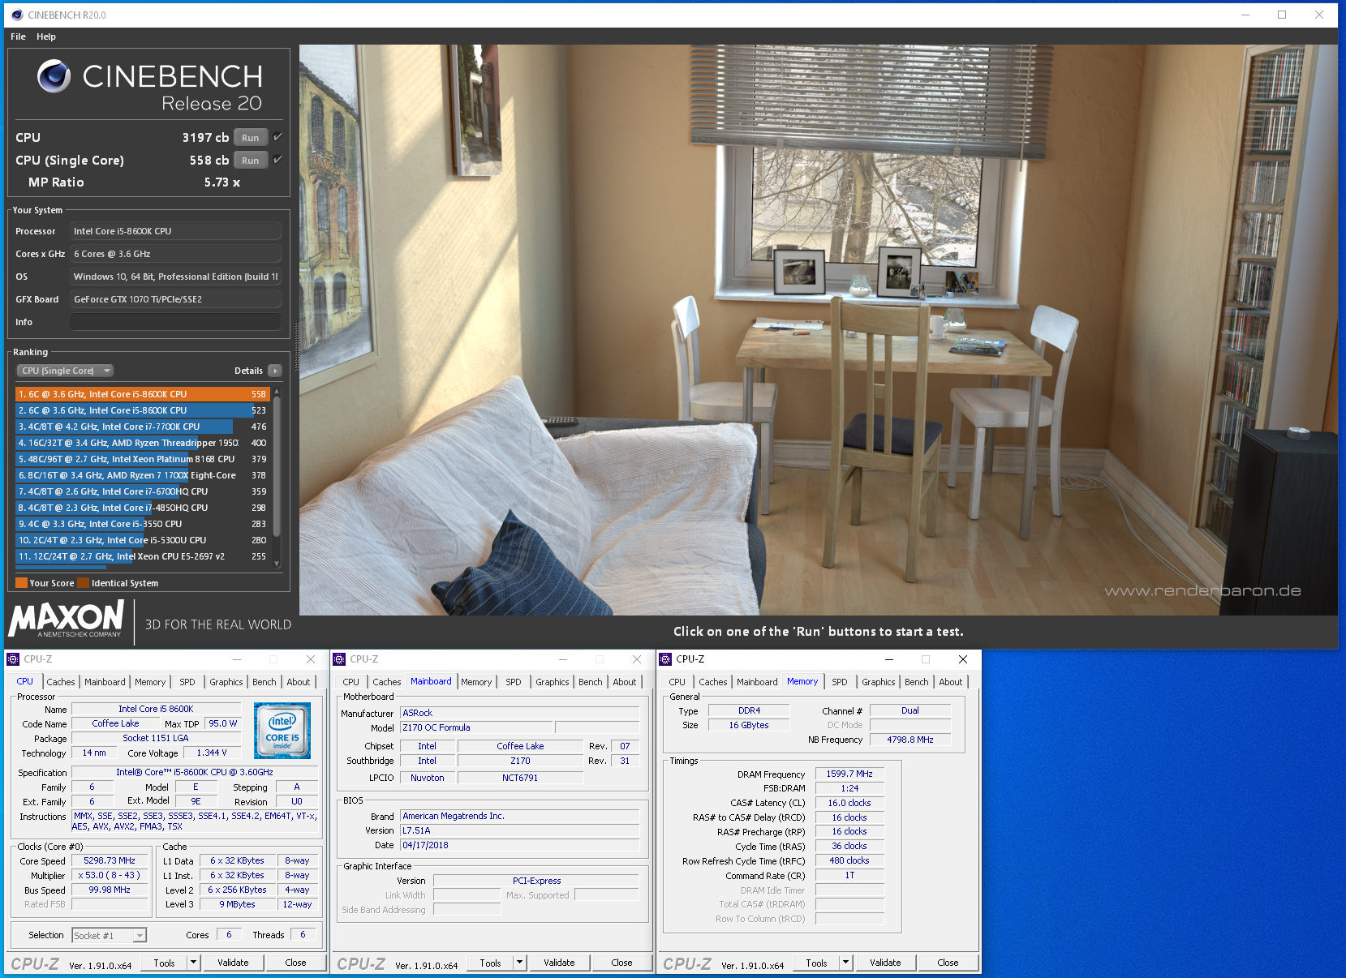Click the Z170 OC Formula model field

476,727
